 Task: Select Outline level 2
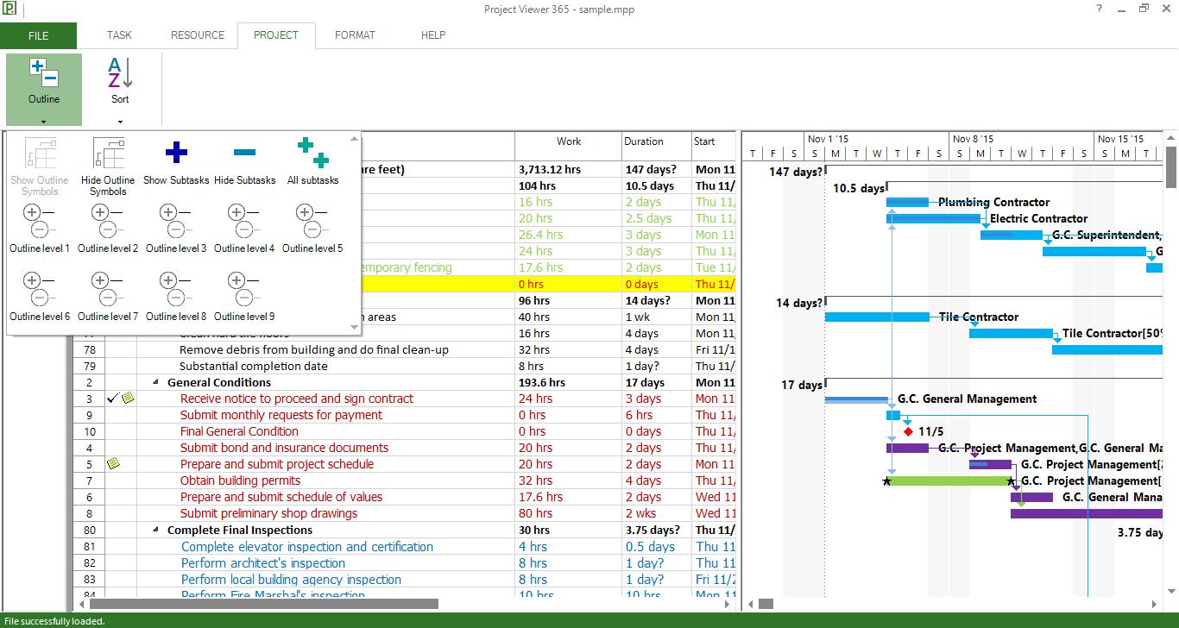(108, 228)
